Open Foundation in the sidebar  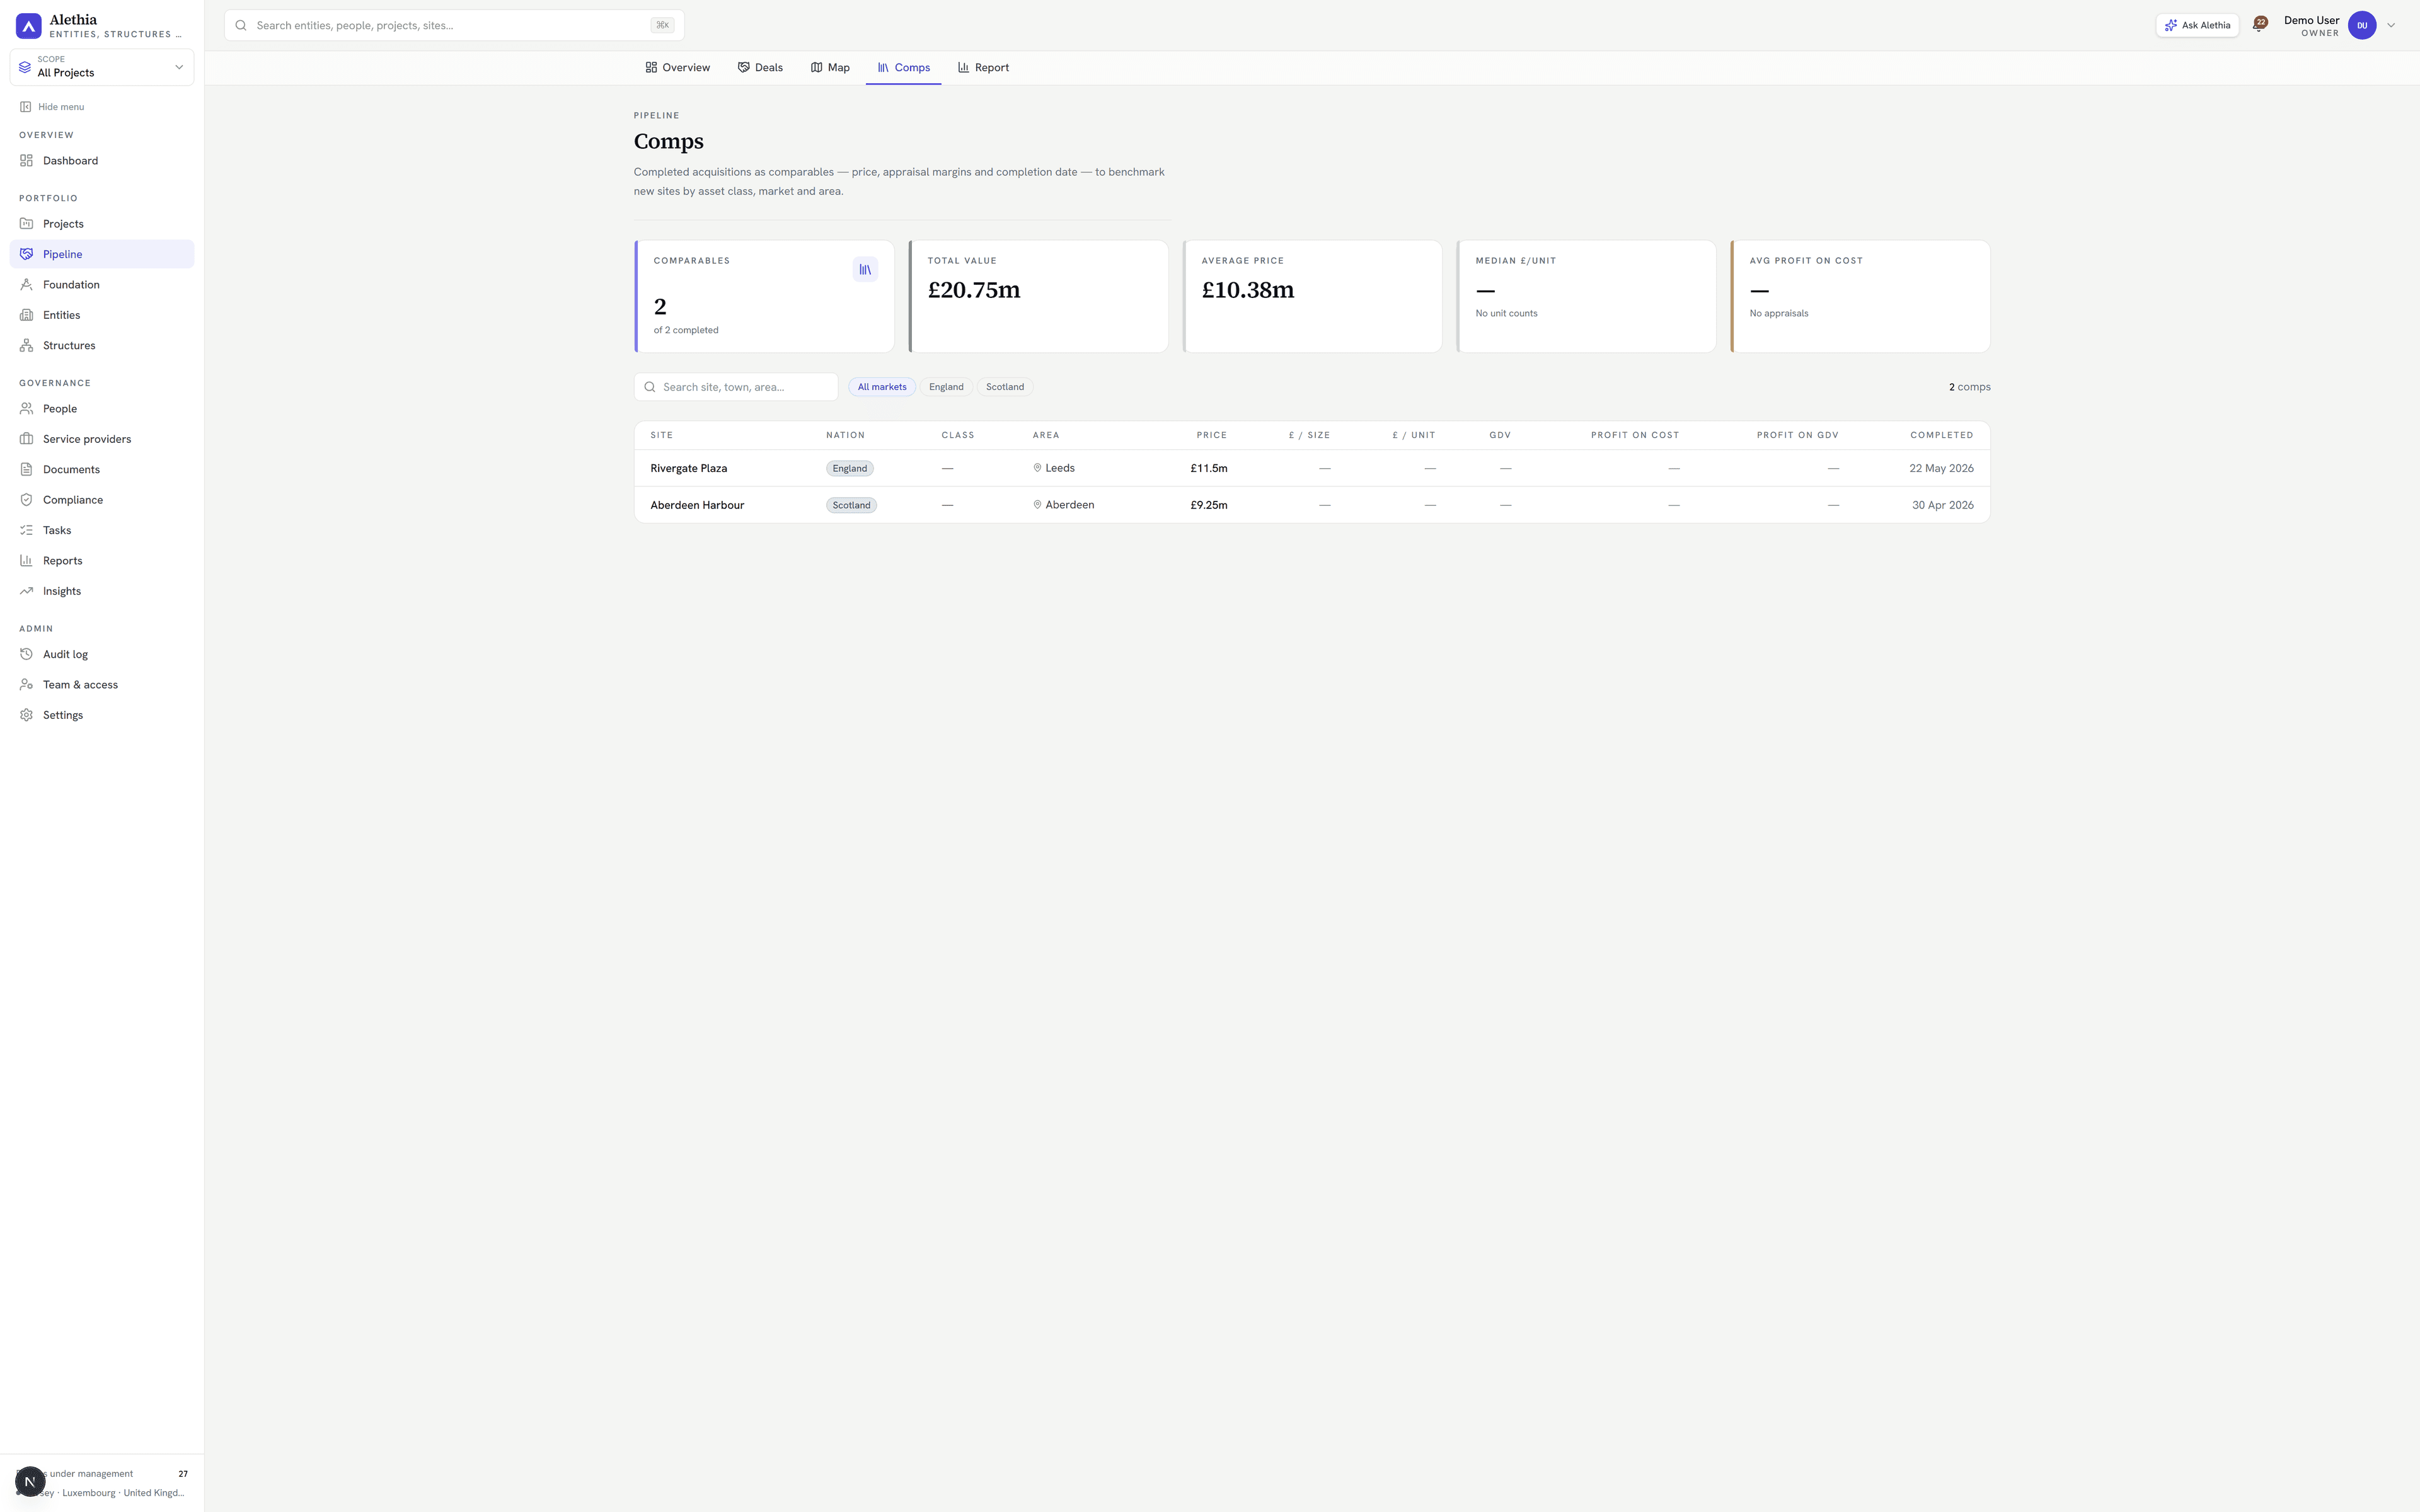click(x=102, y=285)
